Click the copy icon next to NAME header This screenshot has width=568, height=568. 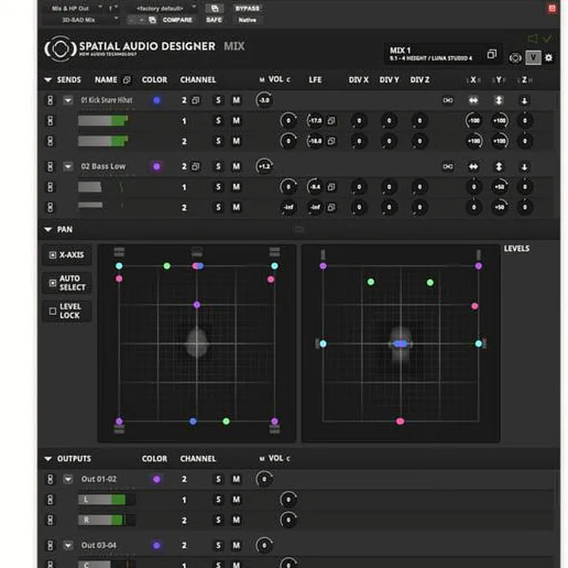(x=126, y=80)
